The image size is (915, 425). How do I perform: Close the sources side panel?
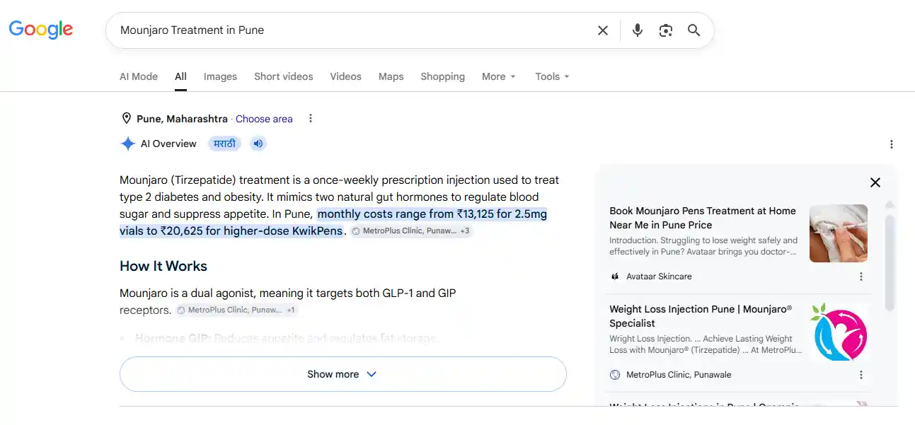click(x=875, y=182)
